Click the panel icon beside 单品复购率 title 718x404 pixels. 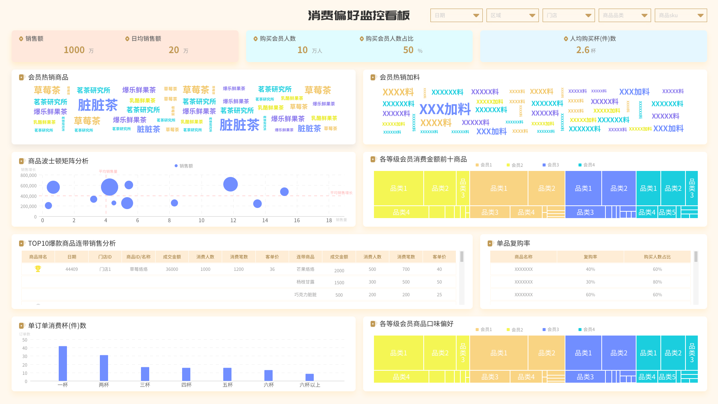[x=491, y=243]
